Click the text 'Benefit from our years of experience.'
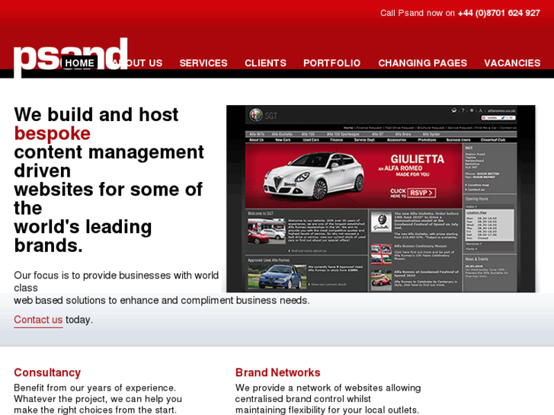 94,388
